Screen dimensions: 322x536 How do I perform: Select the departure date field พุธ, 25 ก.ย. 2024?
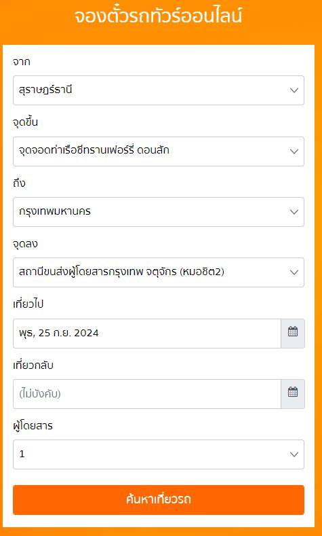pos(147,334)
